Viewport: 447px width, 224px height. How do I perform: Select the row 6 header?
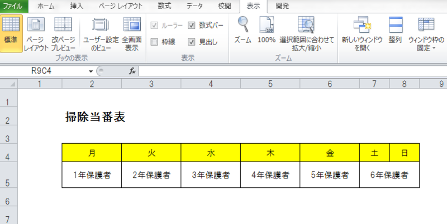pos(8,197)
